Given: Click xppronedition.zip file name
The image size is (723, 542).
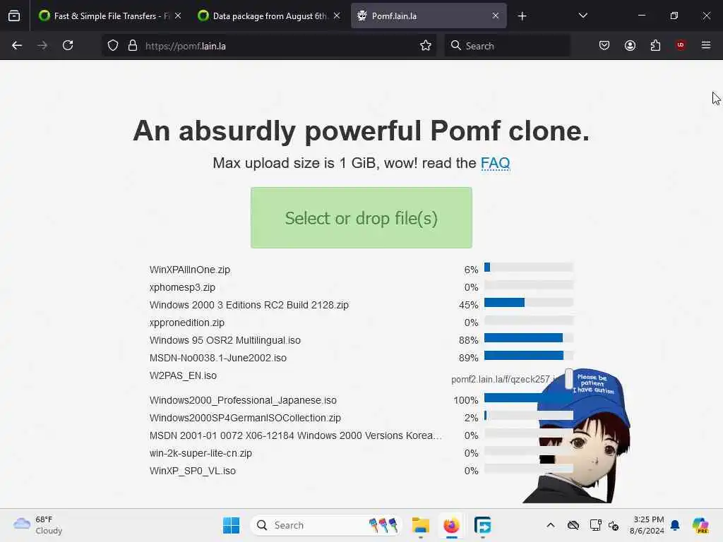Looking at the screenshot, I should click(x=186, y=323).
